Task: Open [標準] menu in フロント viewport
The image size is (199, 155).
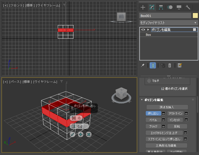Action: [x=30, y=5]
